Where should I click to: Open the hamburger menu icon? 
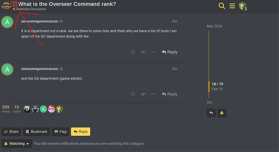tap(232, 6)
